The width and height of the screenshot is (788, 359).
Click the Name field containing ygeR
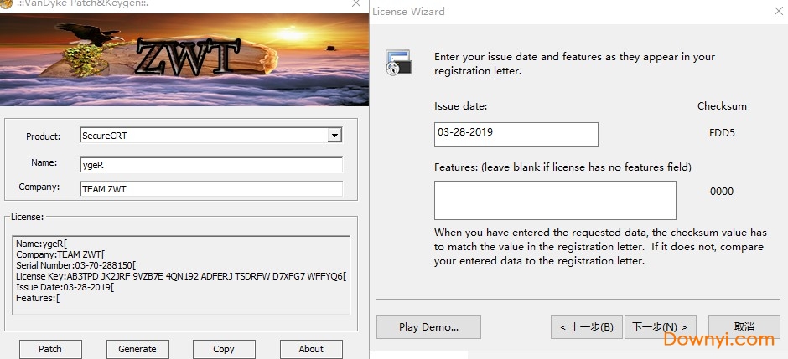point(211,164)
